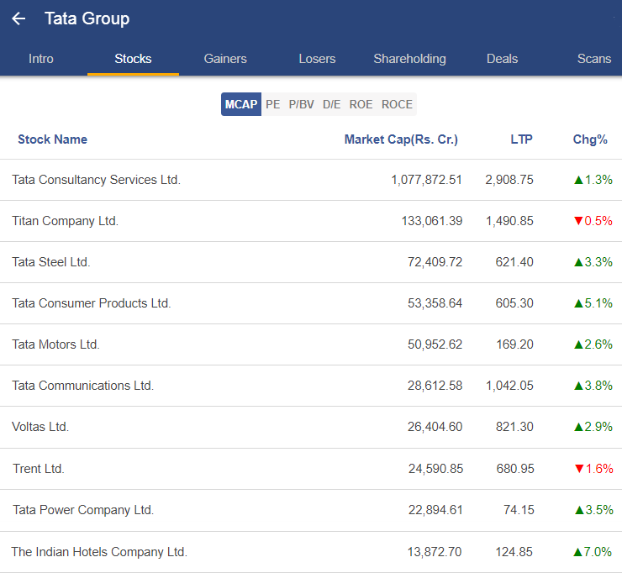
Task: Open Tata Motors Ltd. stock
Action: [55, 344]
